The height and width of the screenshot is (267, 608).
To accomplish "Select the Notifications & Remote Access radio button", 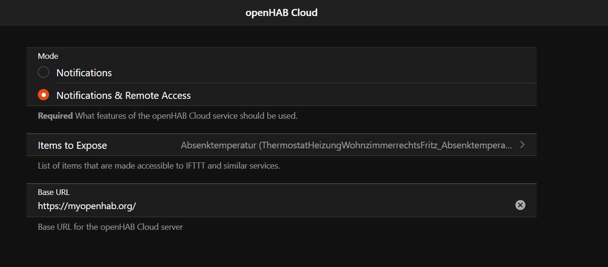I will tap(43, 95).
